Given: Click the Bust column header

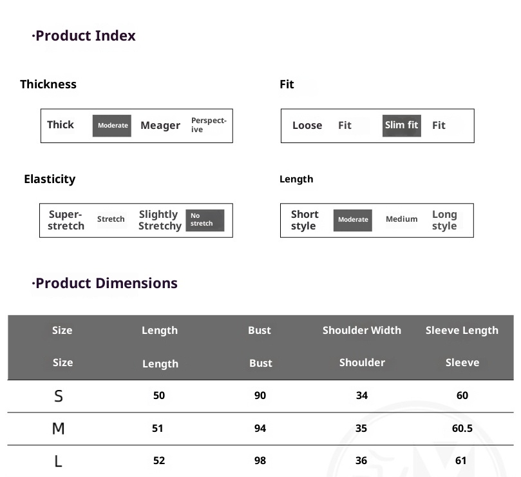Looking at the screenshot, I should point(260,330).
